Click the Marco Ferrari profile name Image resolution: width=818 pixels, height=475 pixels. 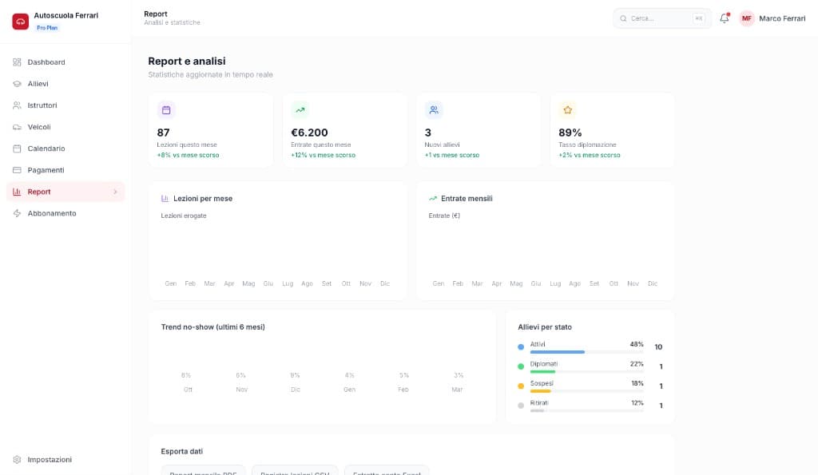781,18
